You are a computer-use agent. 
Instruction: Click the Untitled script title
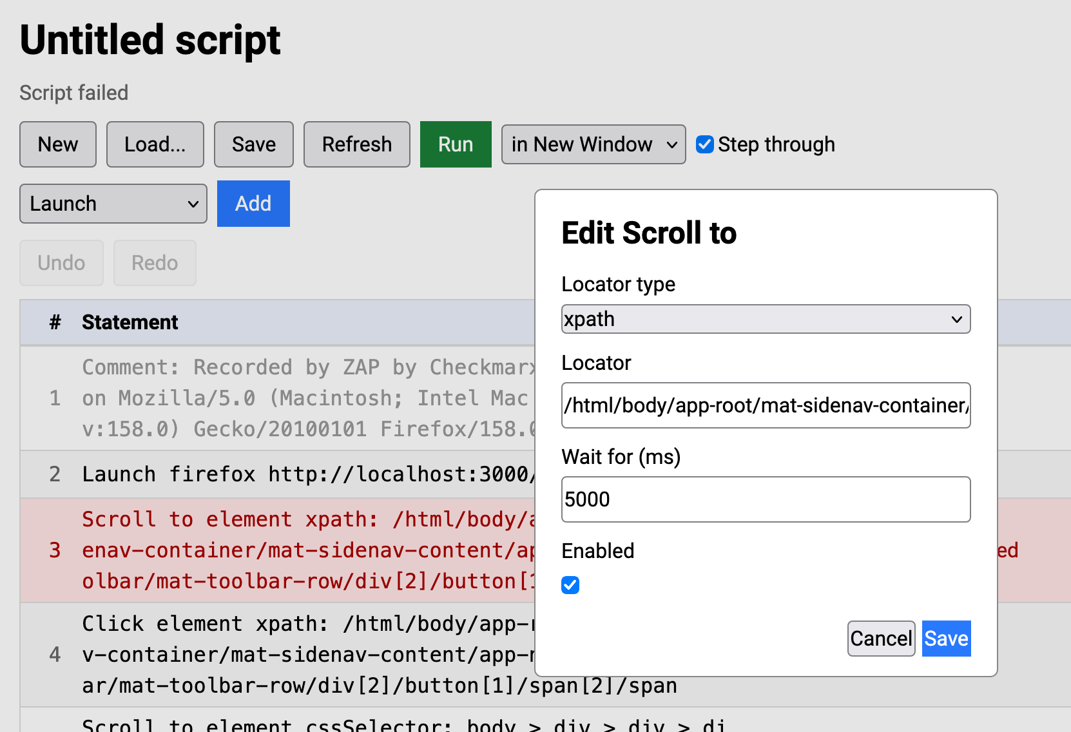150,40
